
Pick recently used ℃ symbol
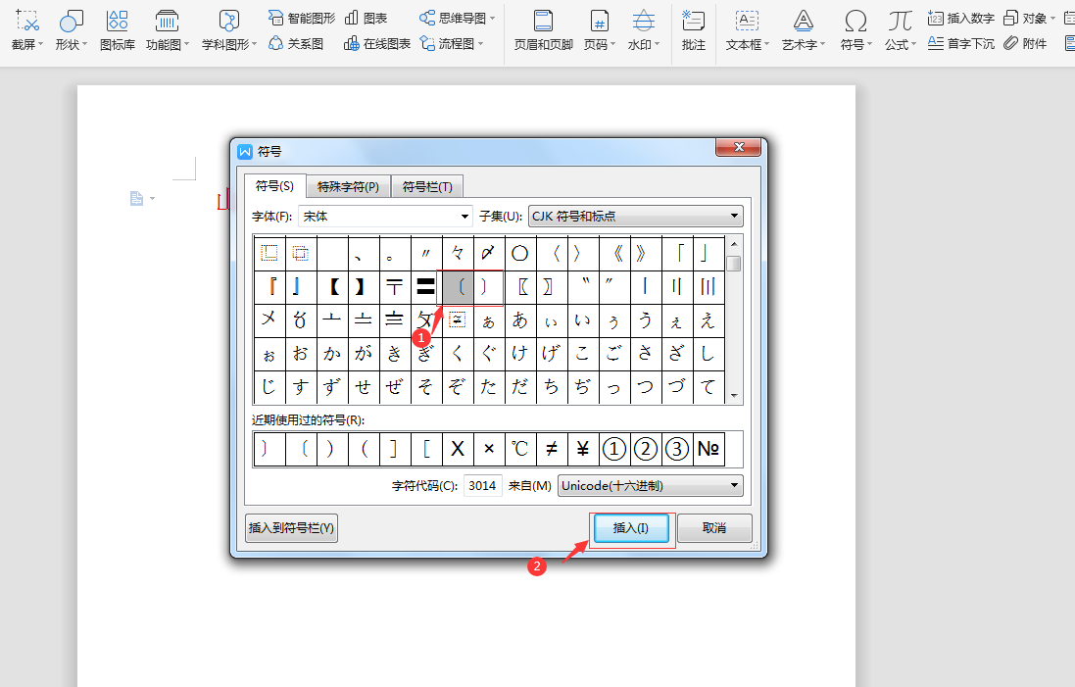(520, 449)
